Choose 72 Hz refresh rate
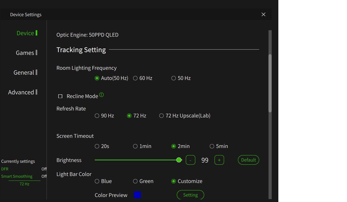 pos(137,116)
